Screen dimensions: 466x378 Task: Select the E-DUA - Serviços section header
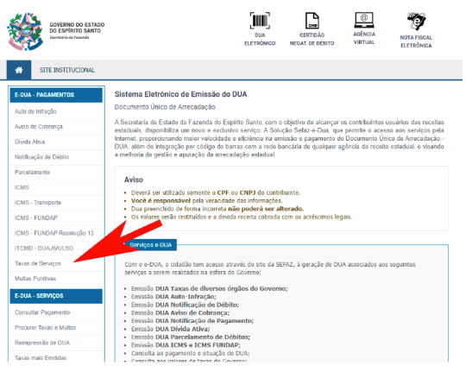tap(56, 296)
